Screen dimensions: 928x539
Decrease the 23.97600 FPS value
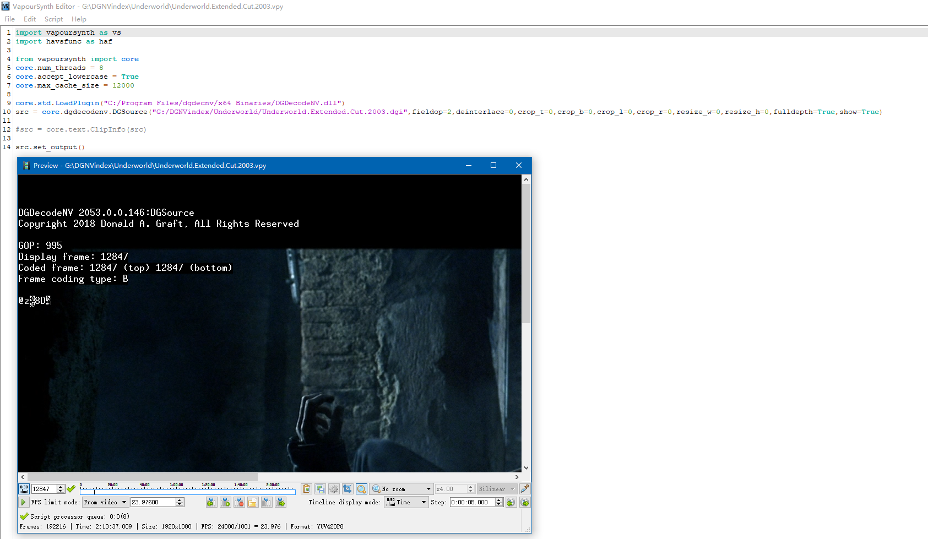180,504
